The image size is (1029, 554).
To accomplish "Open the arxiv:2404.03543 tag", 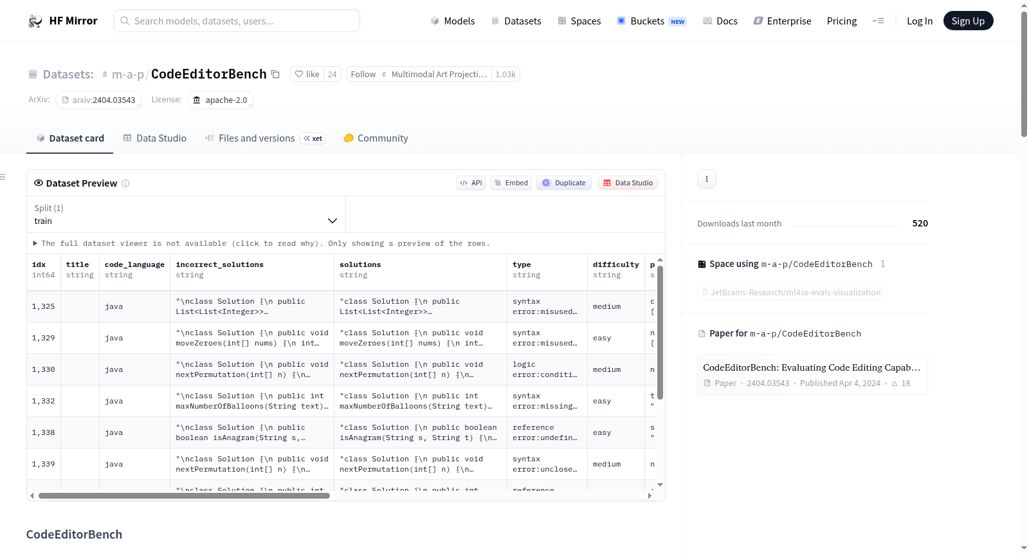I will coord(98,100).
